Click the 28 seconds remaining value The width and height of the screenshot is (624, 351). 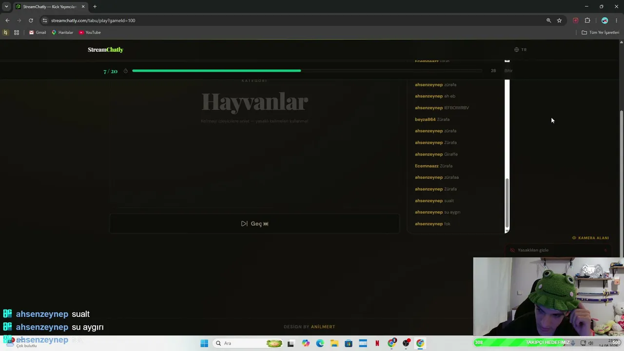pos(493,71)
